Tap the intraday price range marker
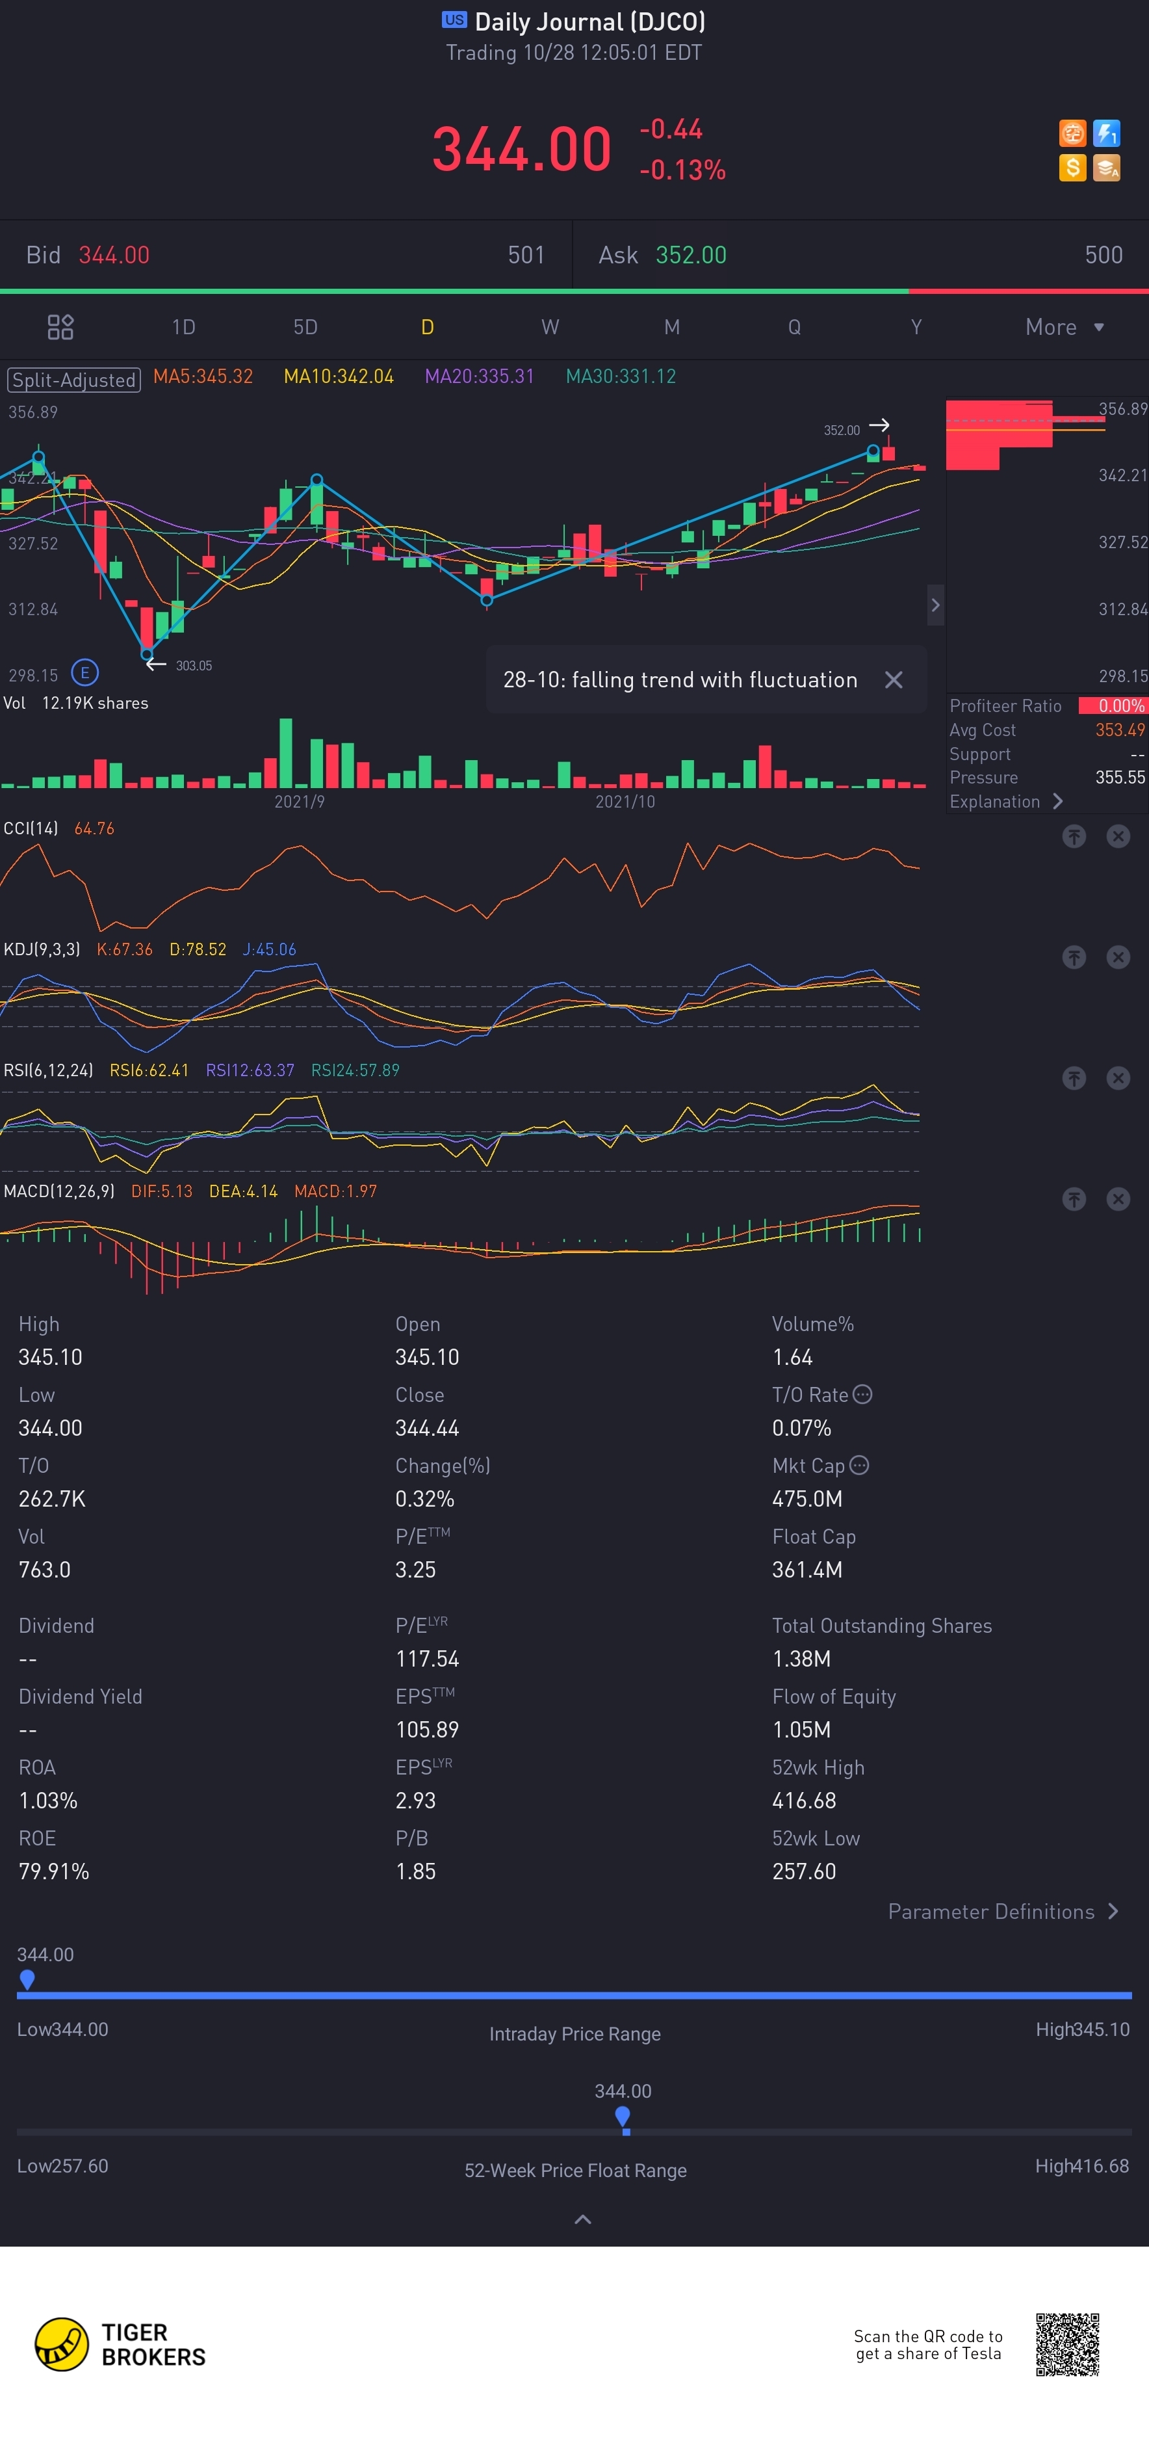Viewport: 1149px width, 2443px height. 27,1979
